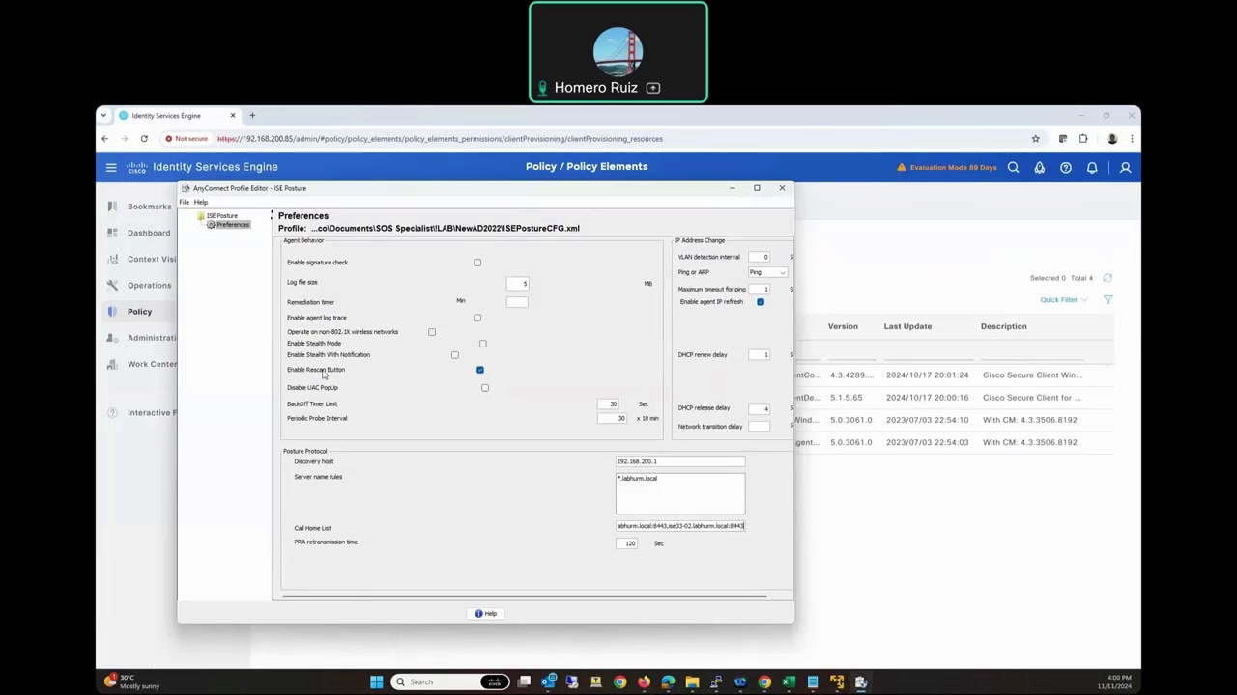Click the Operations icon in ISE sidebar
Viewport: 1237px width, 695px height.
click(x=112, y=285)
